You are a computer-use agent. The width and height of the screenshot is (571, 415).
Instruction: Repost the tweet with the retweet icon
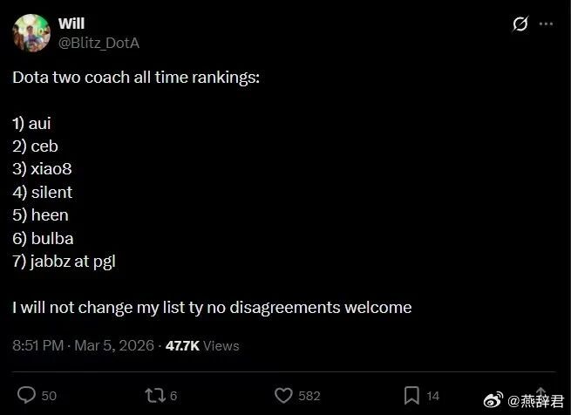[153, 395]
